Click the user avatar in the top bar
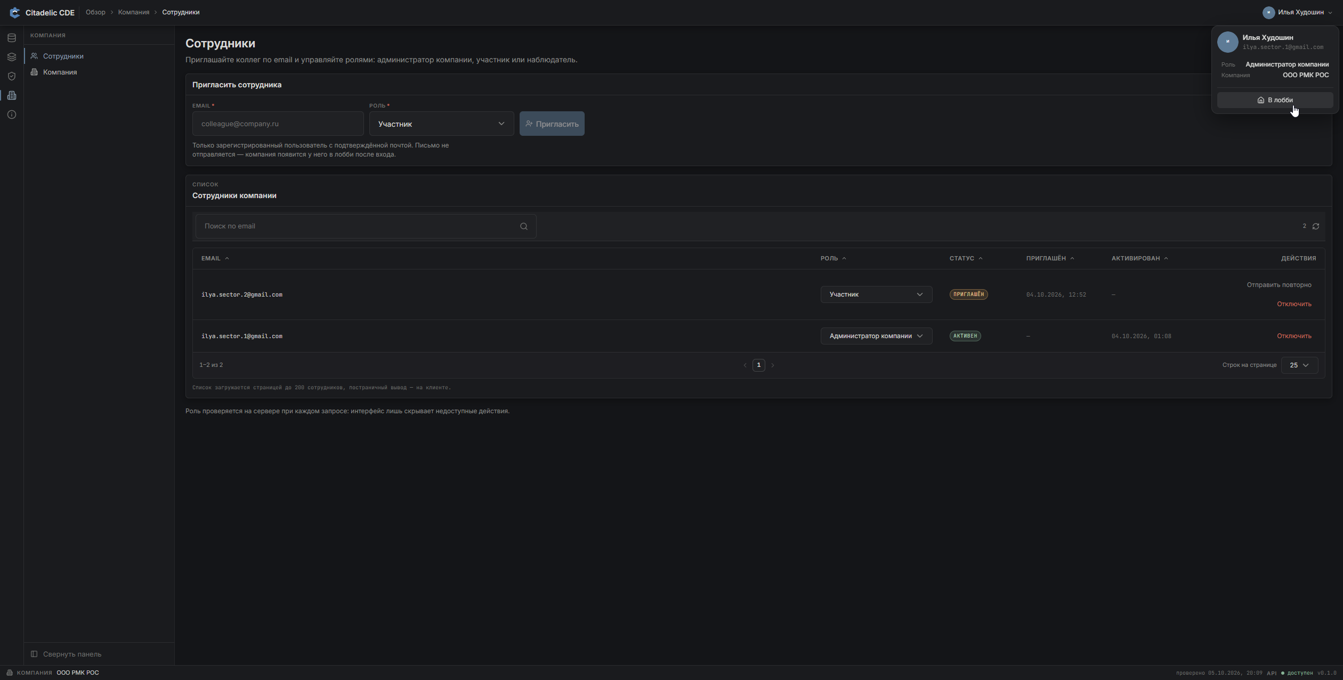Viewport: 1343px width, 680px height. pyautogui.click(x=1268, y=12)
